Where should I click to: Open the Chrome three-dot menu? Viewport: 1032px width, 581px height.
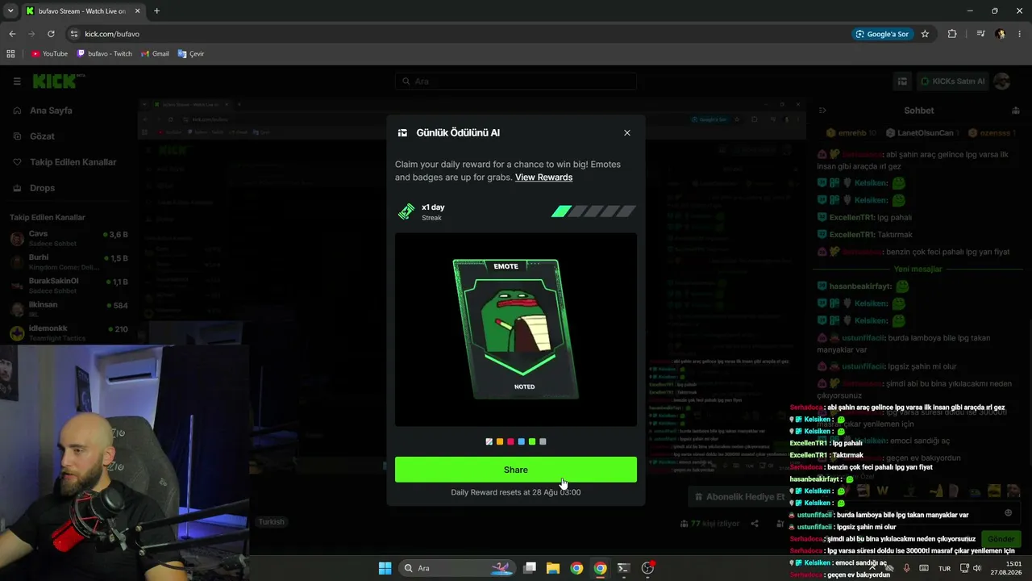coord(1020,34)
